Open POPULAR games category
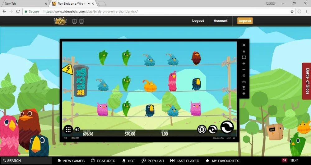Viewport: 311px width, 165px height. [153, 161]
